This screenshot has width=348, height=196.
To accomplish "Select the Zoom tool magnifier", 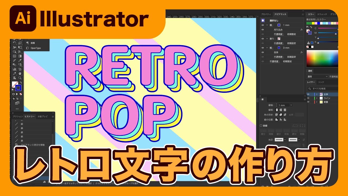I will click(20, 78).
